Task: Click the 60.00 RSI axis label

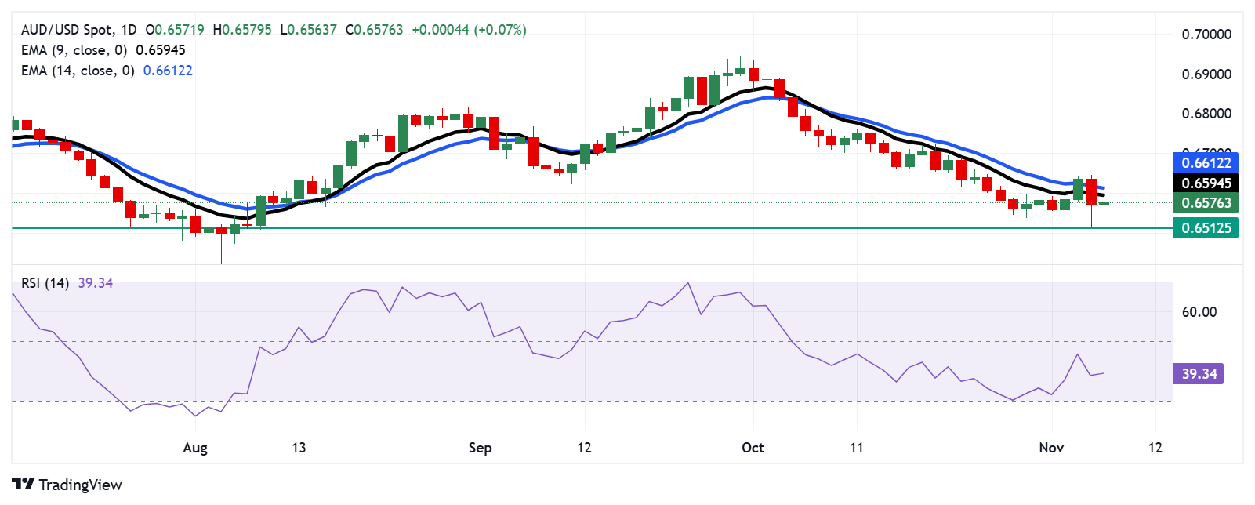Action: [1199, 312]
